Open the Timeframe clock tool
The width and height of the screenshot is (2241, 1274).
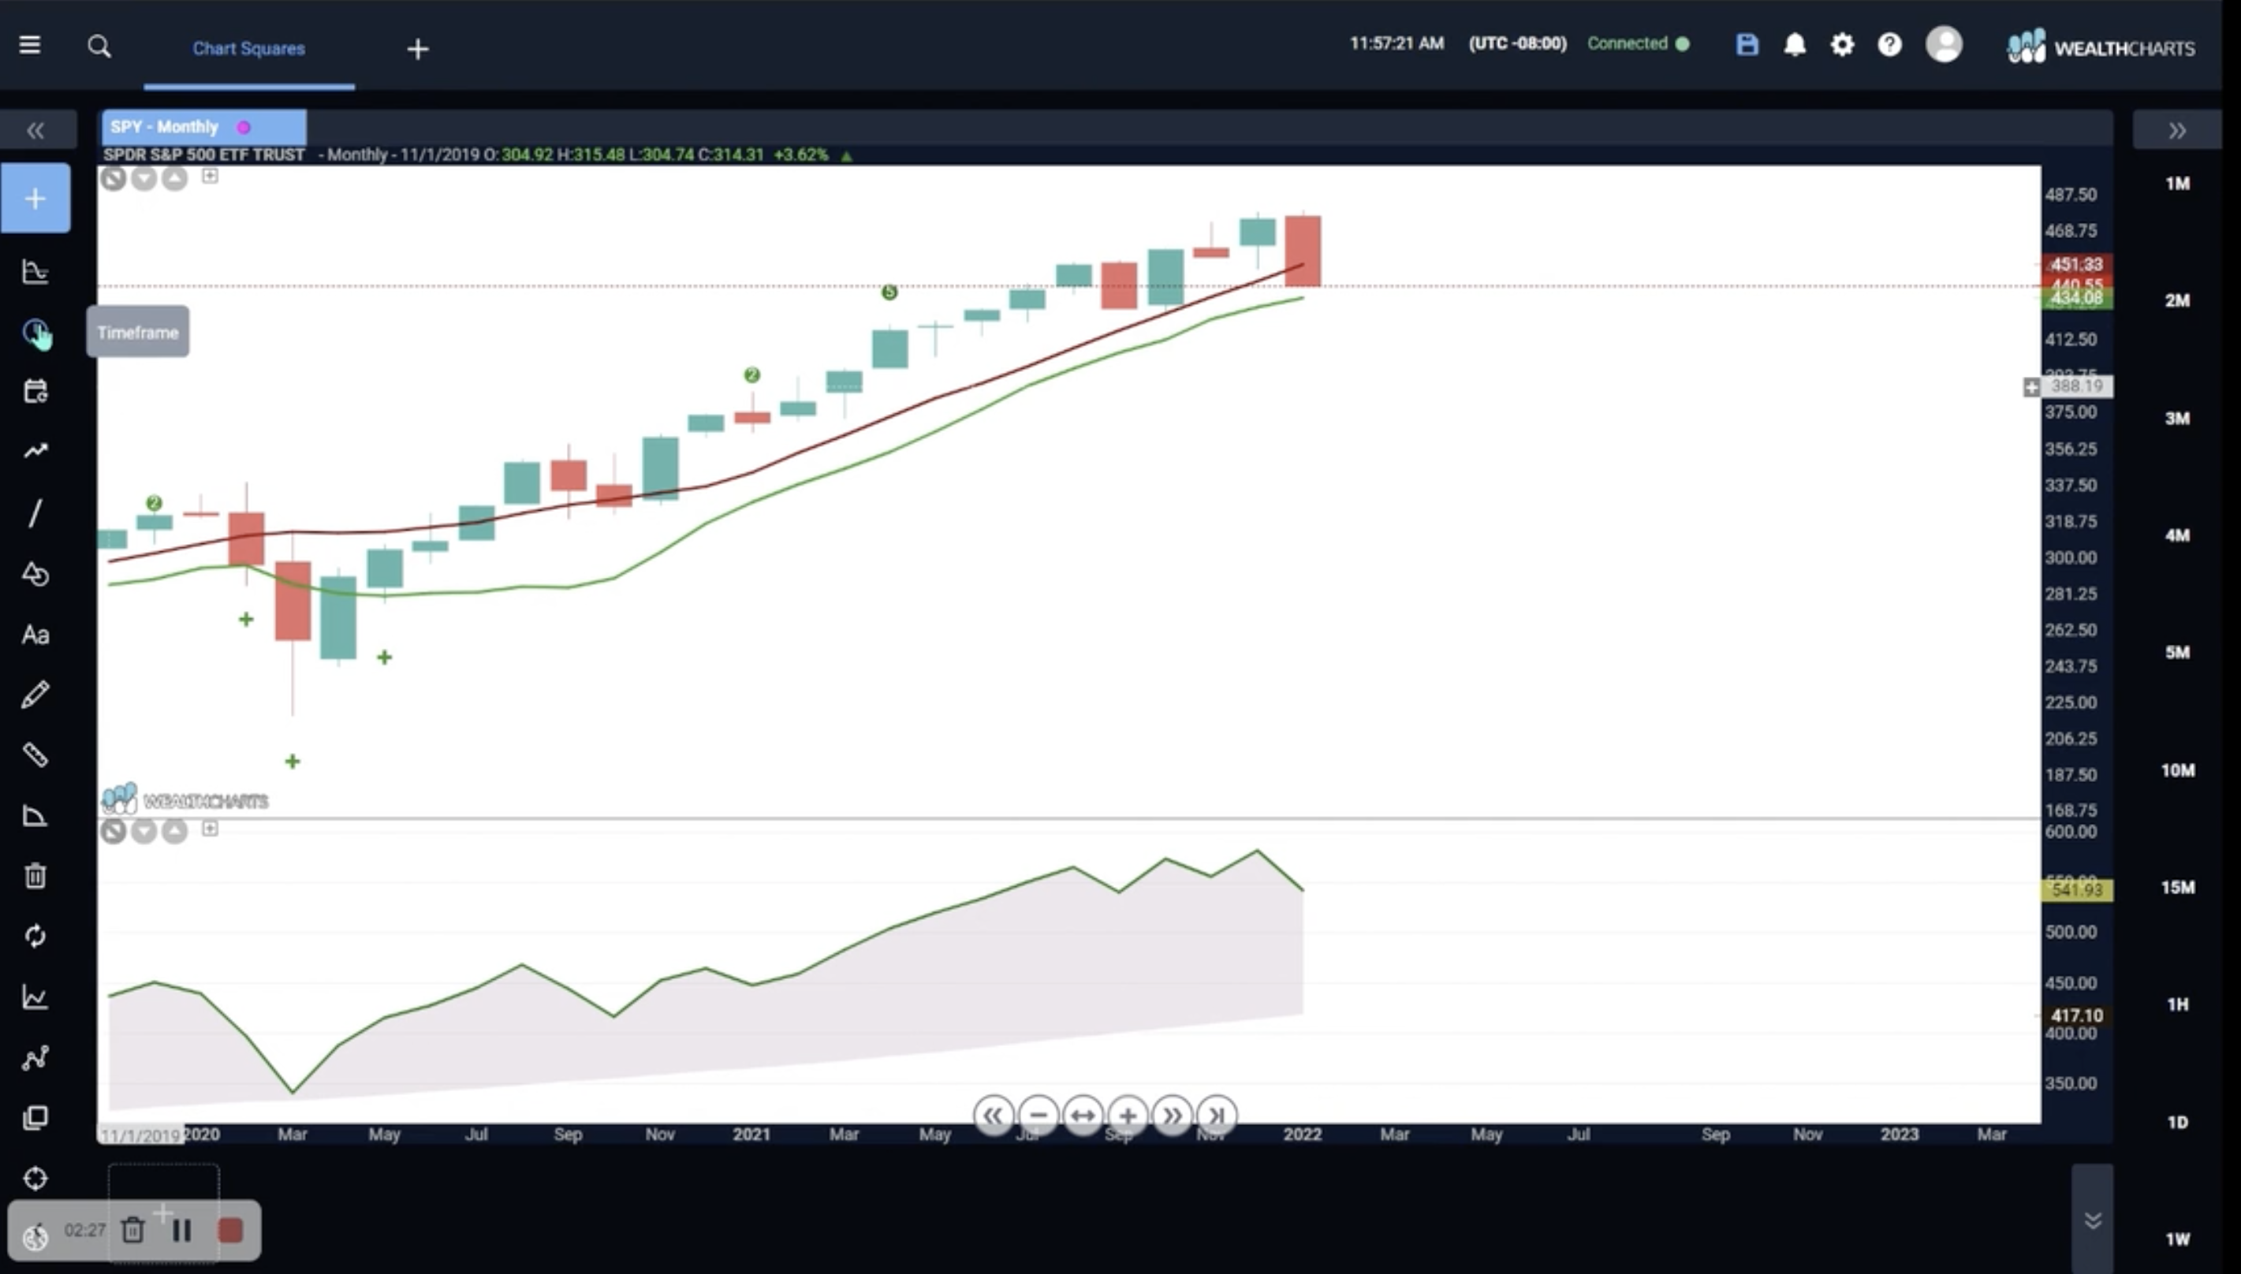click(x=35, y=333)
